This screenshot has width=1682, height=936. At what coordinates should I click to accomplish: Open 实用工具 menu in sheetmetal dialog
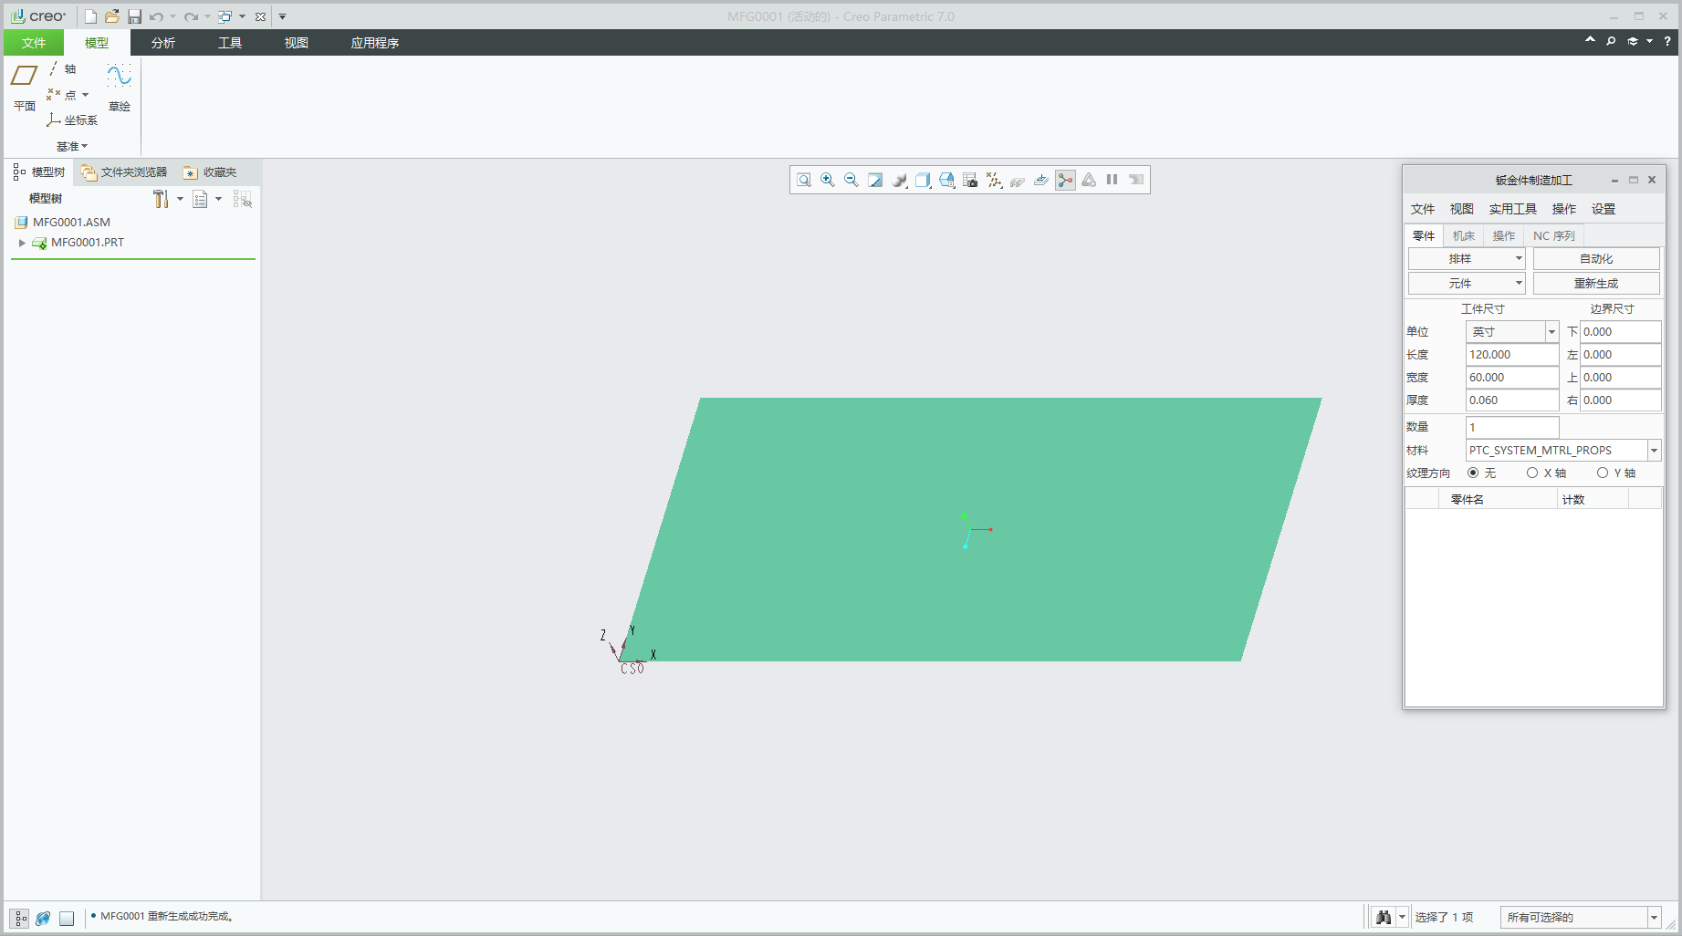coord(1512,209)
